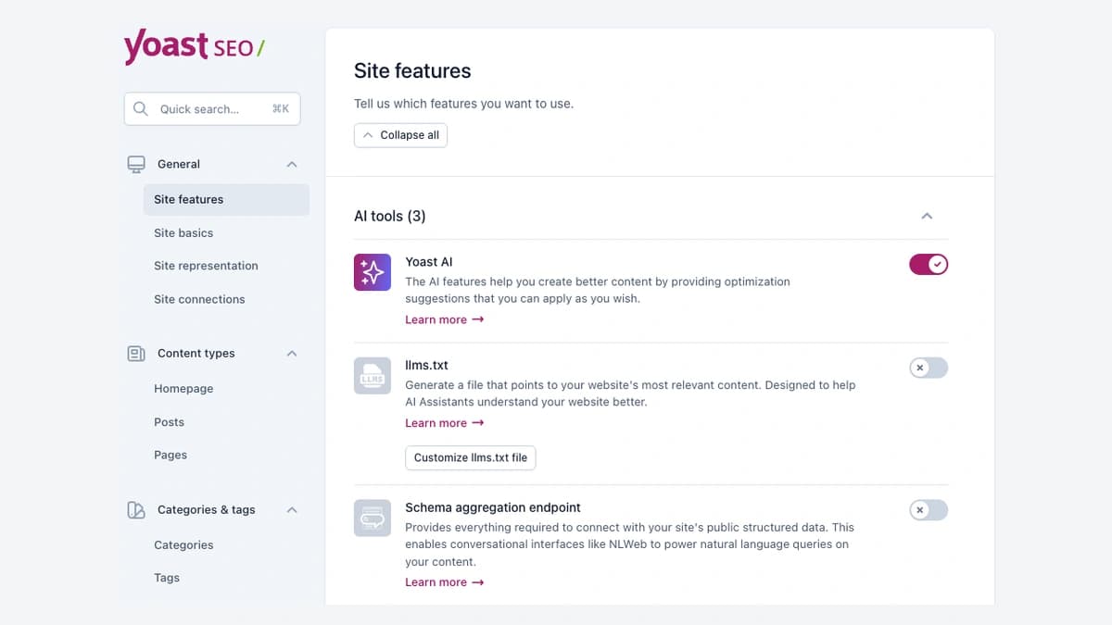The width and height of the screenshot is (1112, 625).
Task: Open Site representation settings
Action: point(206,266)
